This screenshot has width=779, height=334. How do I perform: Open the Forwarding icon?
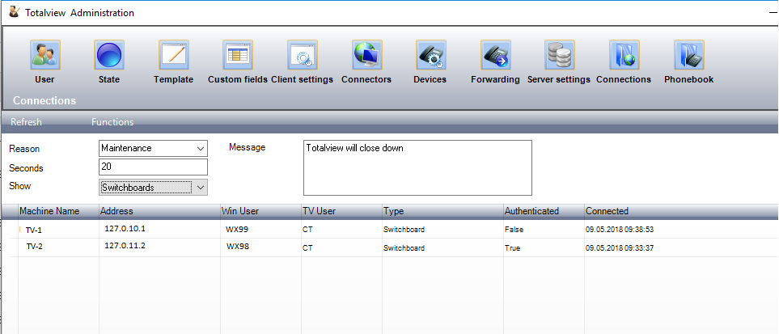(x=495, y=55)
